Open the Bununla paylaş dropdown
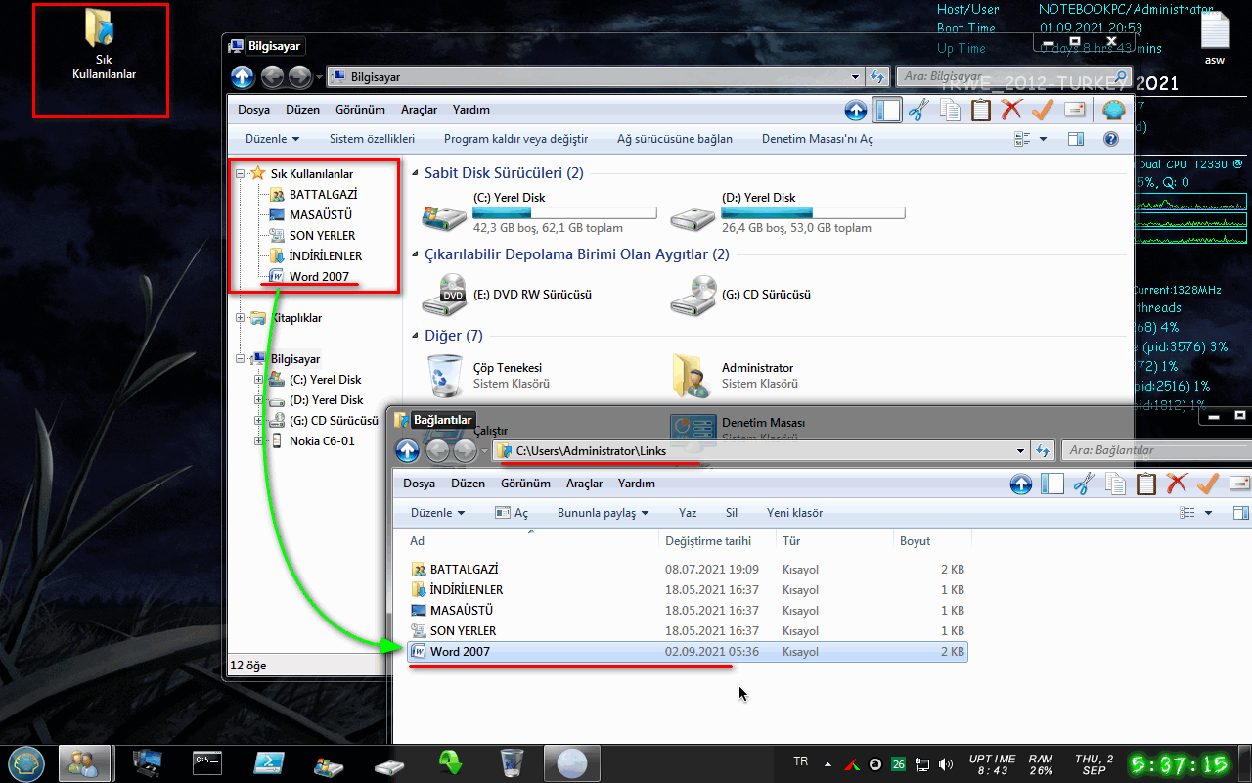This screenshot has width=1252, height=783. tap(603, 513)
